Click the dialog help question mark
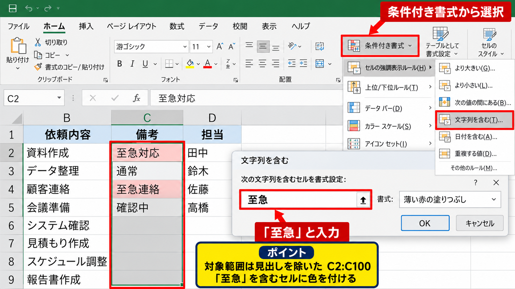Image resolution: width=515 pixels, height=289 pixels. pos(476,183)
